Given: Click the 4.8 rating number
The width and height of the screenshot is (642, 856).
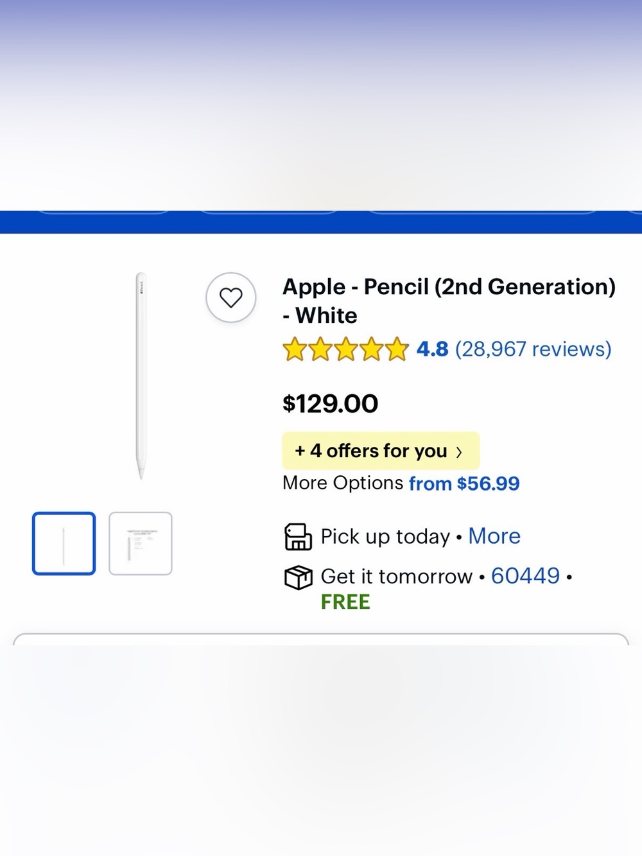Looking at the screenshot, I should [x=432, y=349].
